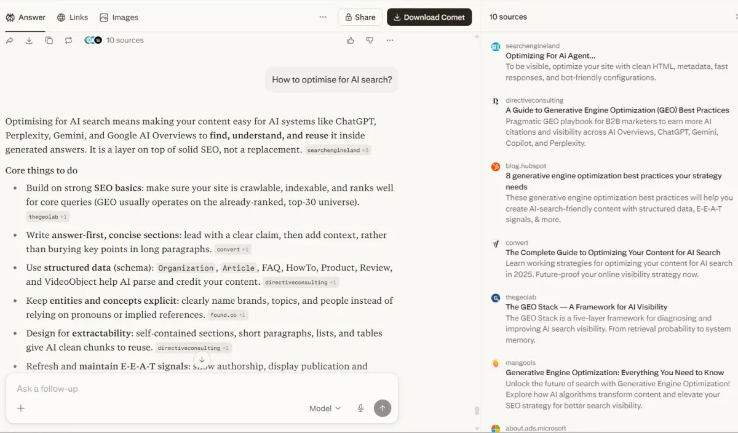Switch to the Links tab
738x433 pixels.
pos(73,17)
